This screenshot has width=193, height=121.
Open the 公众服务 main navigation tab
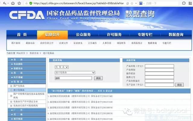point(83,35)
